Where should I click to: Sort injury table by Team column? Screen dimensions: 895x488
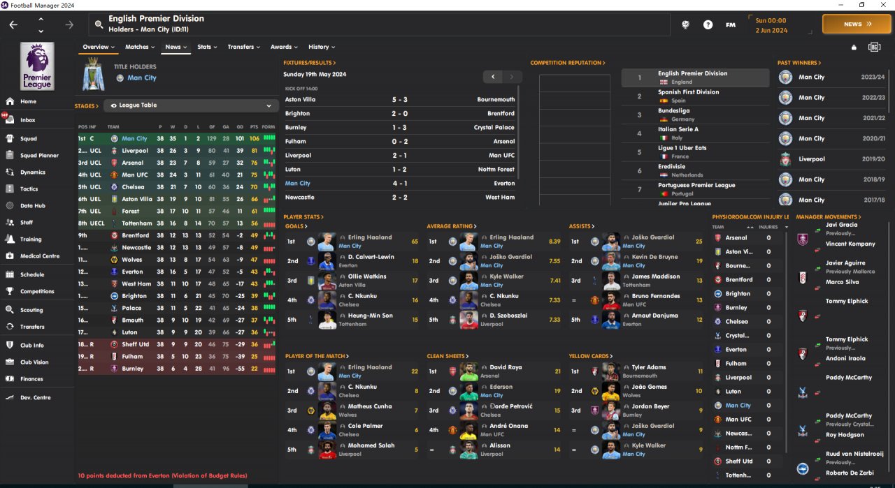[x=718, y=227]
